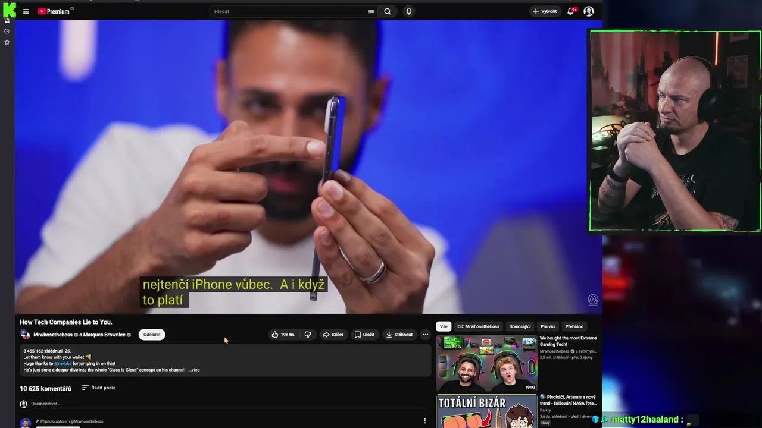Screen dimensions: 762x428
Task: Download the video via Stáhnout
Action: 399,335
